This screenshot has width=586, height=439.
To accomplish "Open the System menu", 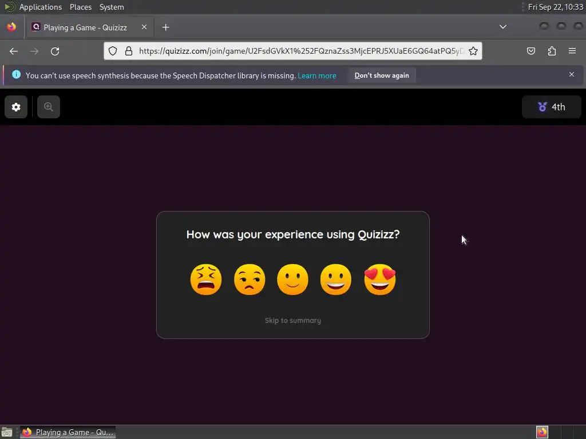I will point(112,7).
